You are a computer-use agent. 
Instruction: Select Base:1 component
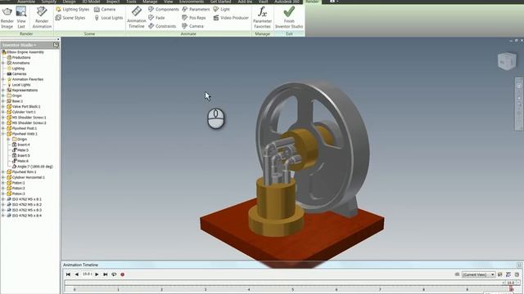pos(15,101)
